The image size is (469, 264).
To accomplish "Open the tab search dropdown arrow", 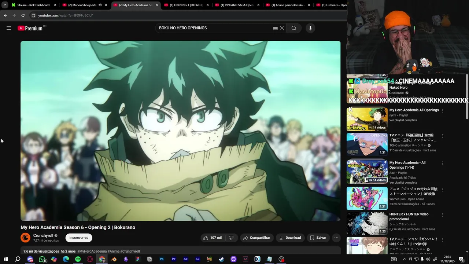I will (x=5, y=5).
